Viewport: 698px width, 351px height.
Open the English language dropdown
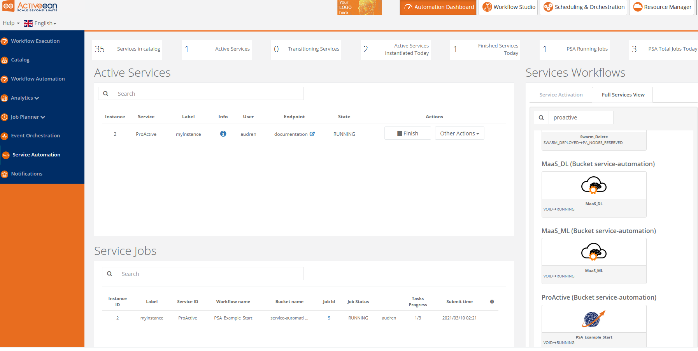45,23
